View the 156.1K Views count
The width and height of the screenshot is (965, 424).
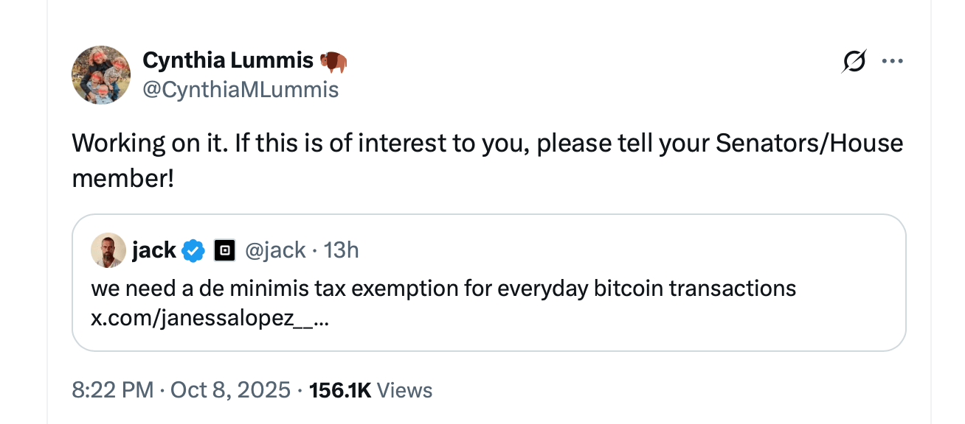371,390
